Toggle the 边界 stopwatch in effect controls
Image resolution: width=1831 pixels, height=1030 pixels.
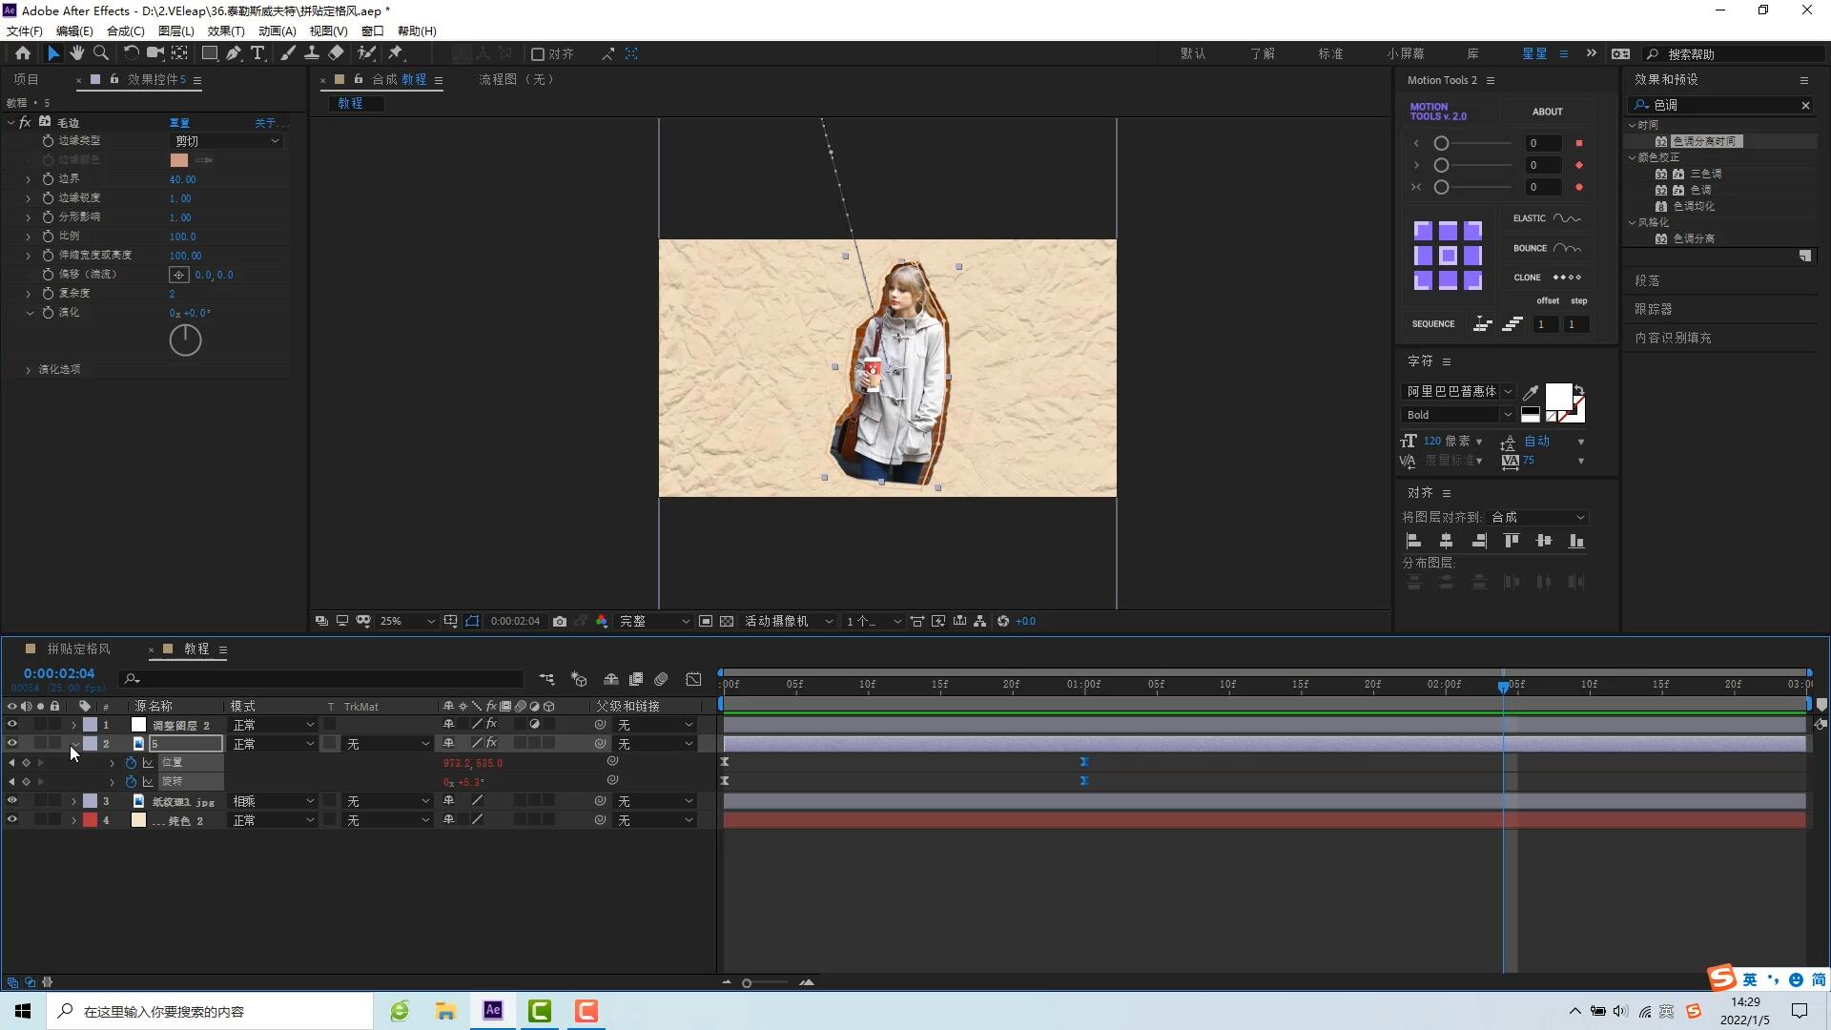click(x=48, y=178)
